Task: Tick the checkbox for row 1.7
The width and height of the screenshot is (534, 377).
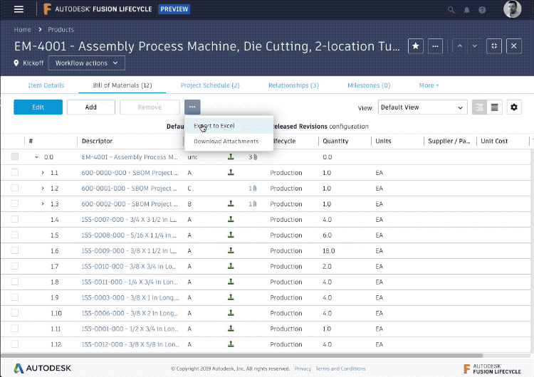Action: [x=15, y=266]
